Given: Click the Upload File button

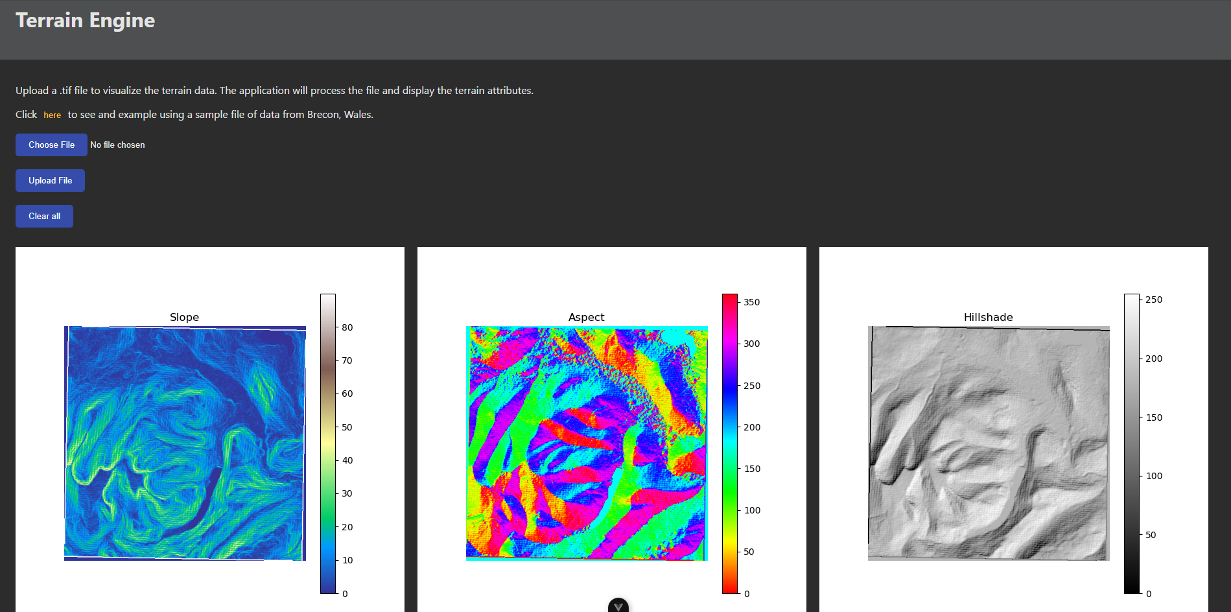Looking at the screenshot, I should [x=50, y=180].
